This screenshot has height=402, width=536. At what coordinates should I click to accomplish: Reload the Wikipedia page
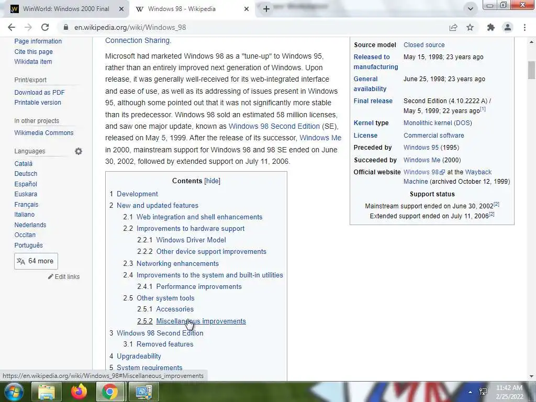click(45, 27)
